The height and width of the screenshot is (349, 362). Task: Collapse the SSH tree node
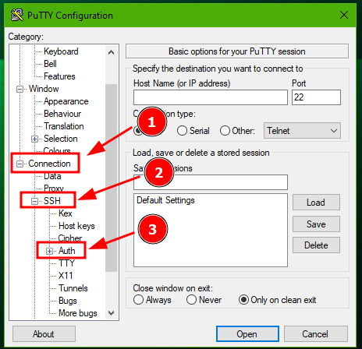34,201
